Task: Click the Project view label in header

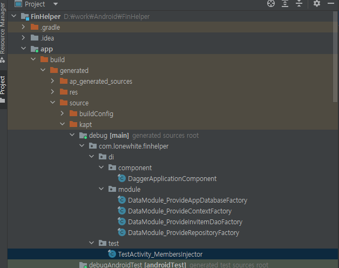Action: click(x=35, y=4)
